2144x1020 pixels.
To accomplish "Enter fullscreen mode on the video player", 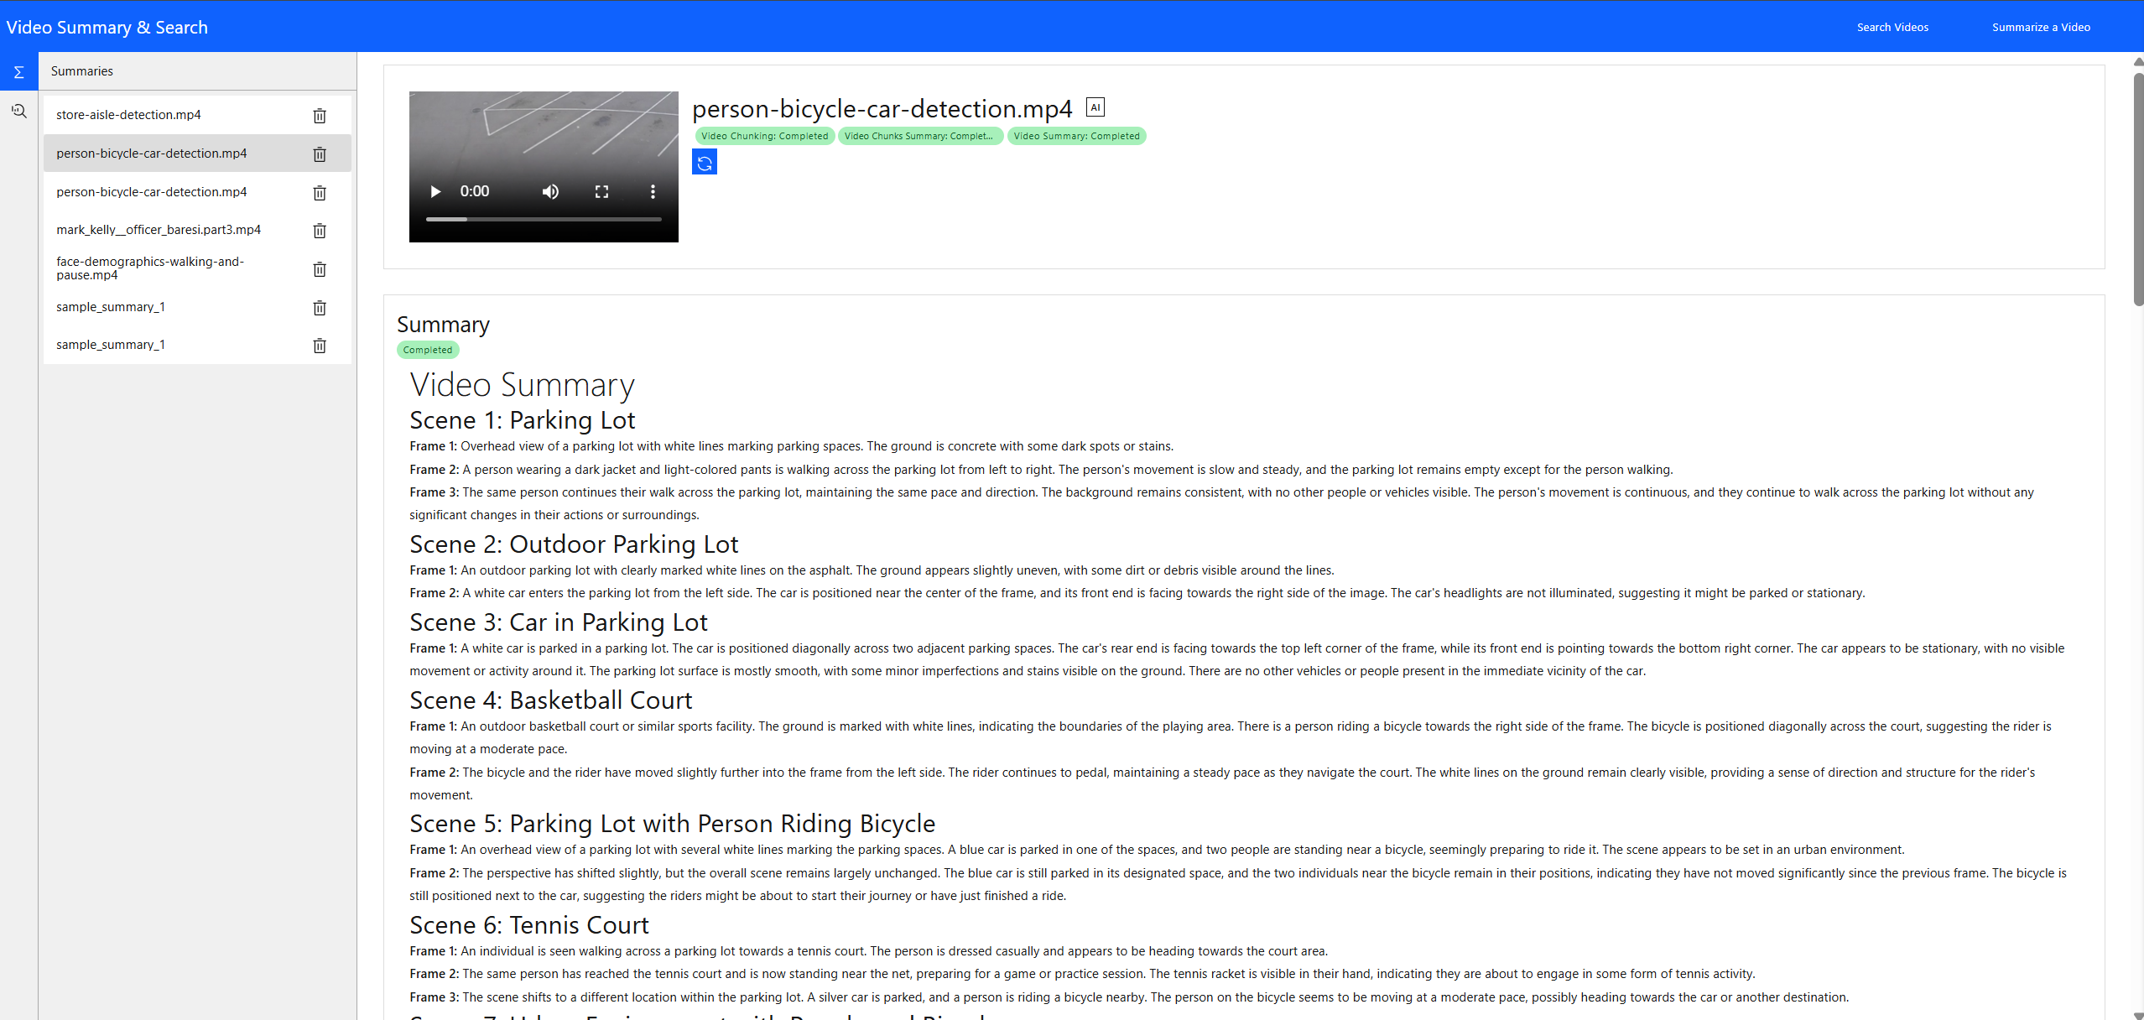I will pos(601,191).
